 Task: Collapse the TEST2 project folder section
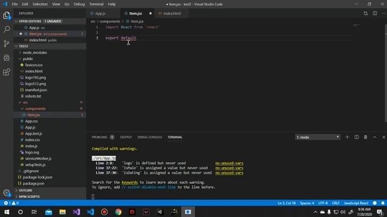50,46
